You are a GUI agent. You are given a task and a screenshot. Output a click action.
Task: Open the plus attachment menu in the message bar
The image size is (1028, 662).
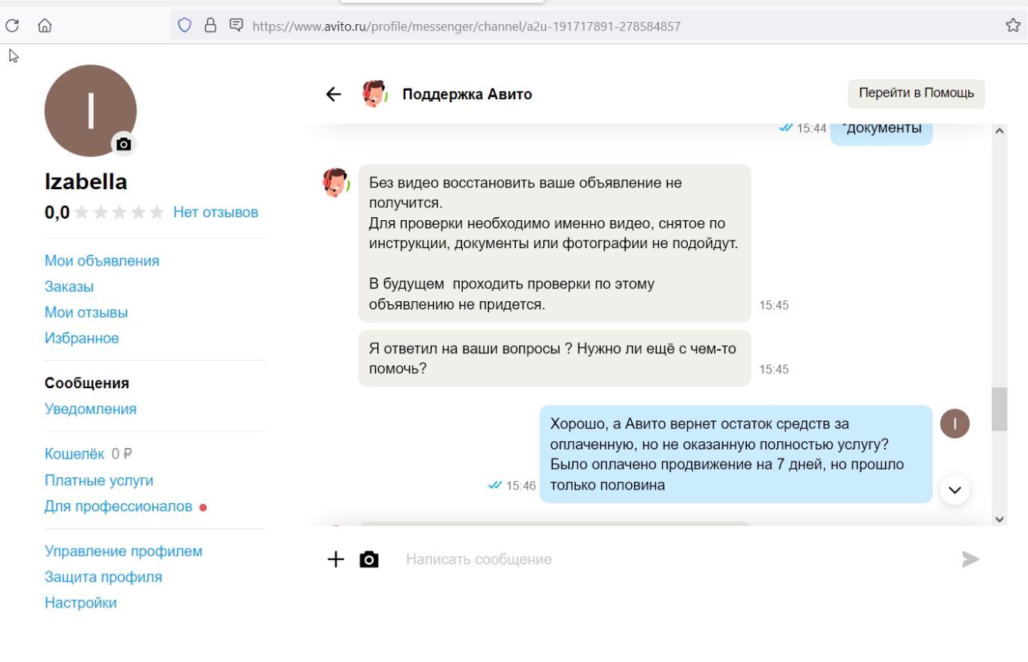tap(336, 559)
